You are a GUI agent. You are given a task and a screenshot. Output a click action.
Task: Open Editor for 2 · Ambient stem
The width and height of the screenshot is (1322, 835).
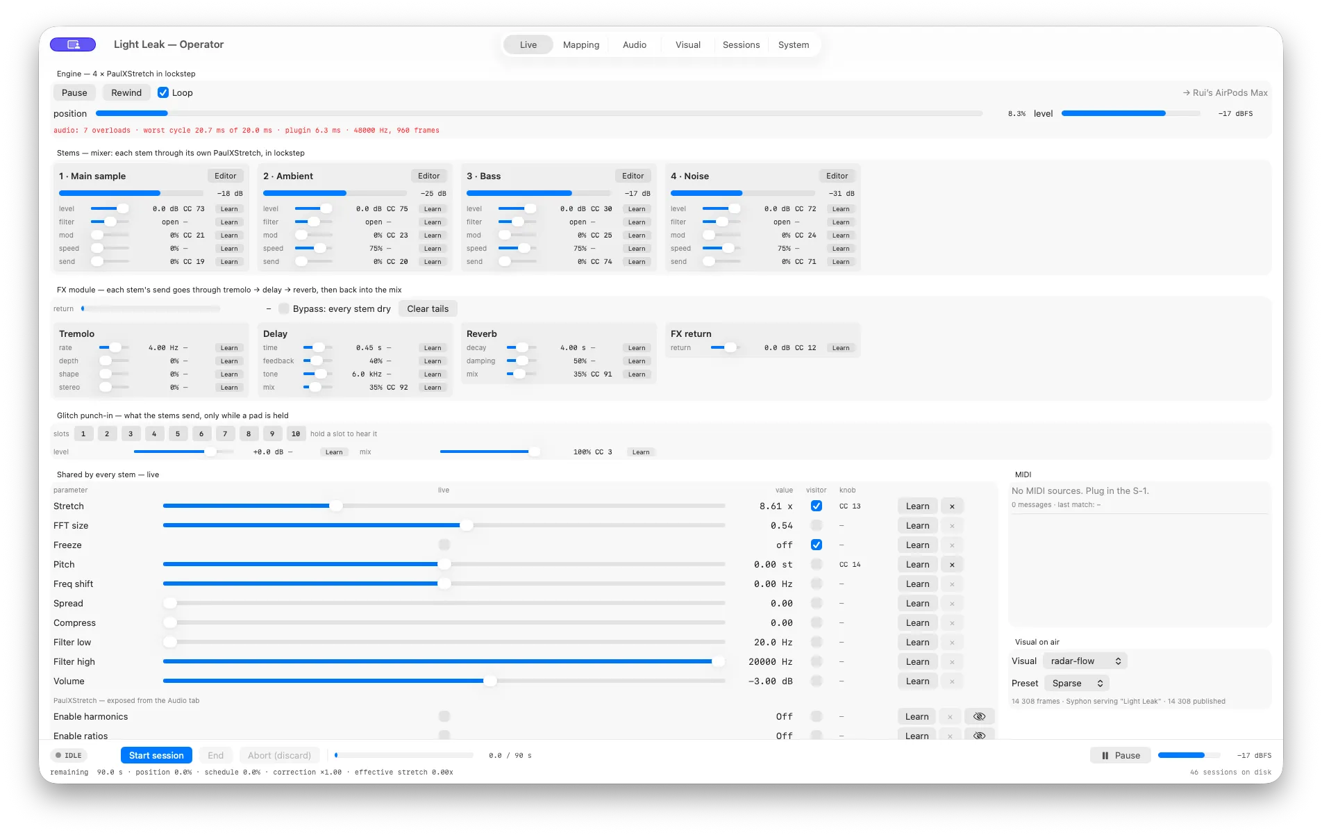(x=429, y=176)
